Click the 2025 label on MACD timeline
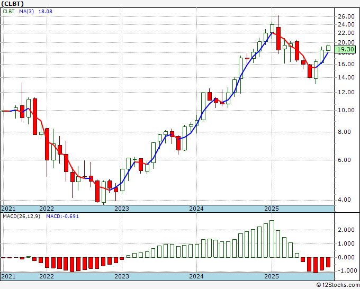Image resolution: width=360 pixels, height=289 pixels. point(272,276)
